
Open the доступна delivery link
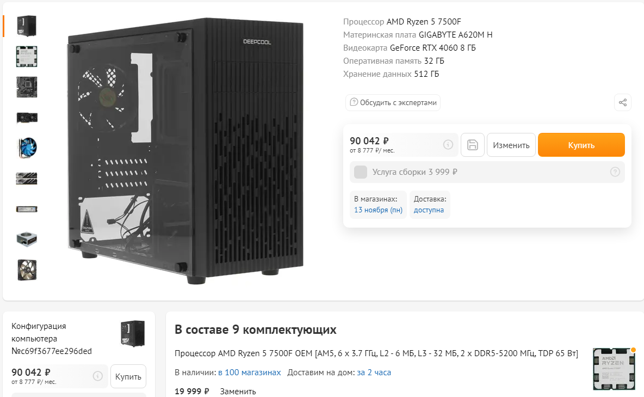[x=429, y=210]
